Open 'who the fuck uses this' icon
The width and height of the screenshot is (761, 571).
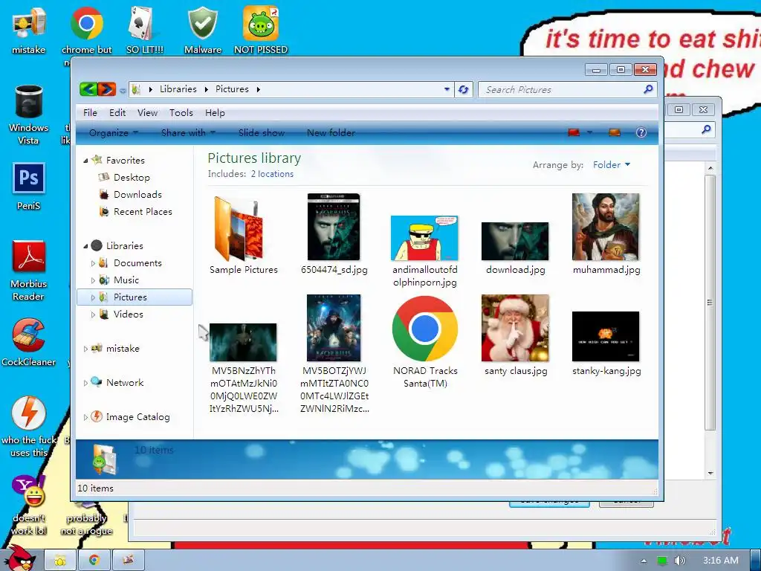point(29,426)
